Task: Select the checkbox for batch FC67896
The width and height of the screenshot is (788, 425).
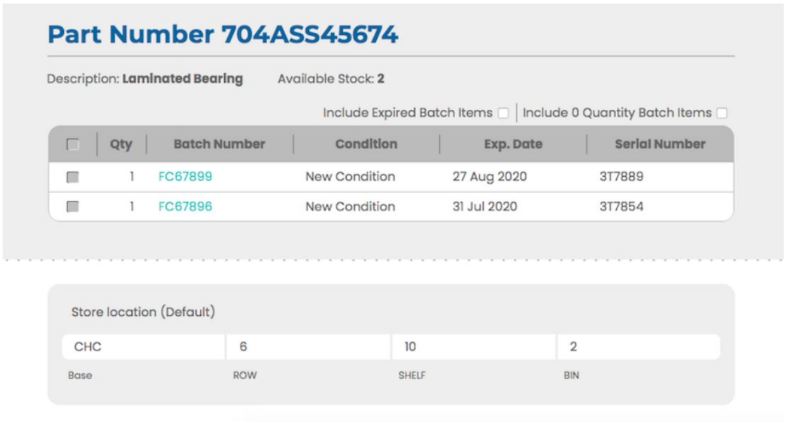Action: coord(73,207)
